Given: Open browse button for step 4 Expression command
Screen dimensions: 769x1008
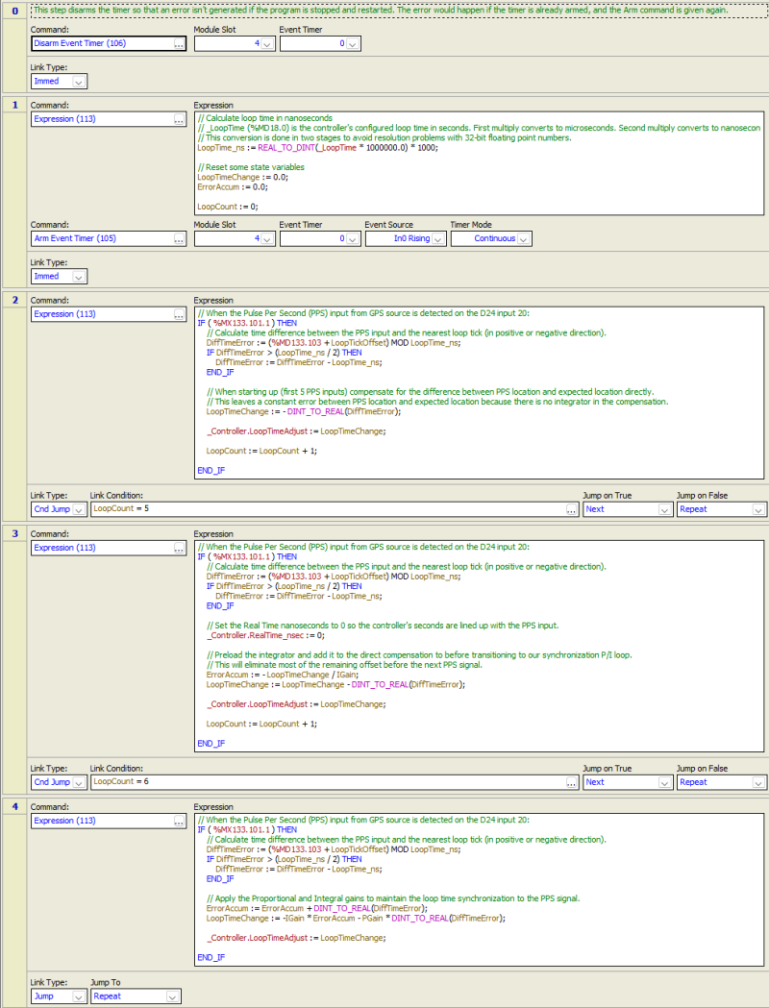Looking at the screenshot, I should point(179,821).
